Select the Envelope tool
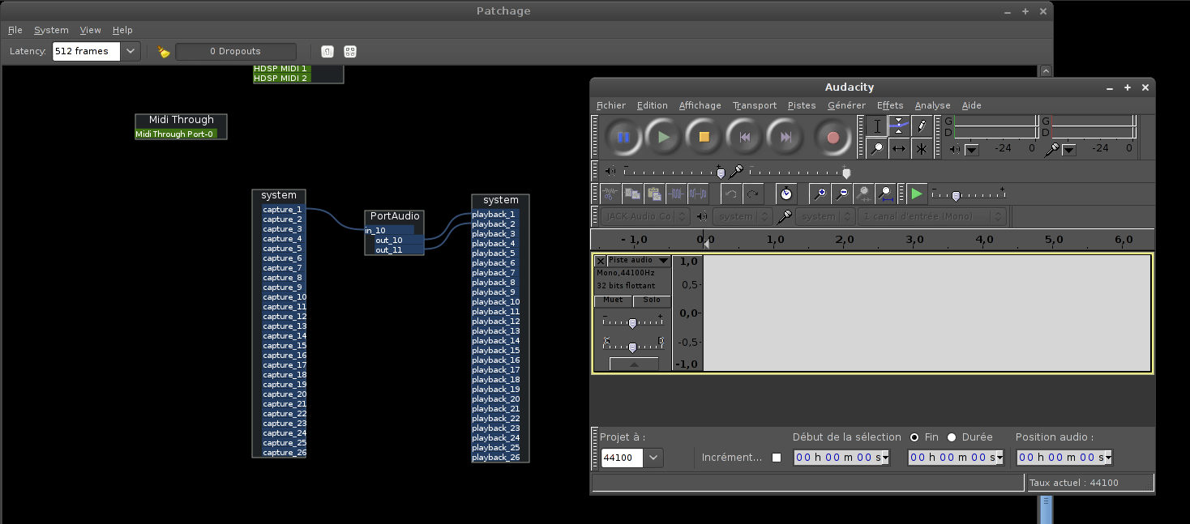Image resolution: width=1190 pixels, height=524 pixels. (899, 126)
